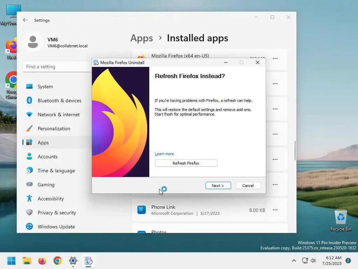Open Time & language settings

[x=57, y=171]
